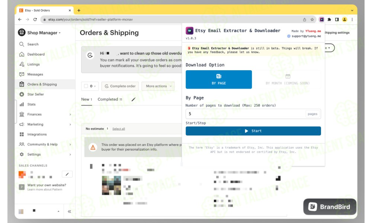
Task: Click the Community & Help people icon
Action: click(x=22, y=144)
